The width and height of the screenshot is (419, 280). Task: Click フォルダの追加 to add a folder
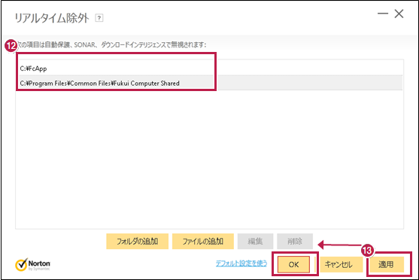click(x=138, y=241)
